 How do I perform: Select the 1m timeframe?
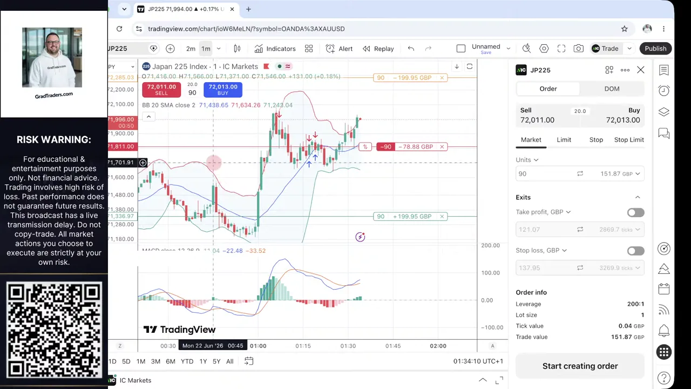click(x=206, y=49)
